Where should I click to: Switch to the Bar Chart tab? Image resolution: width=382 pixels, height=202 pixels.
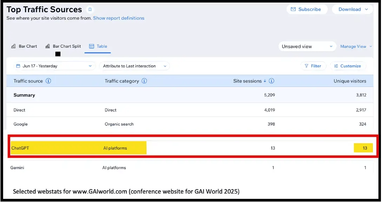pyautogui.click(x=24, y=46)
